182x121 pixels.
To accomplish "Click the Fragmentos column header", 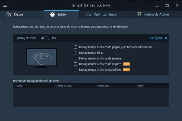I will [103, 86].
